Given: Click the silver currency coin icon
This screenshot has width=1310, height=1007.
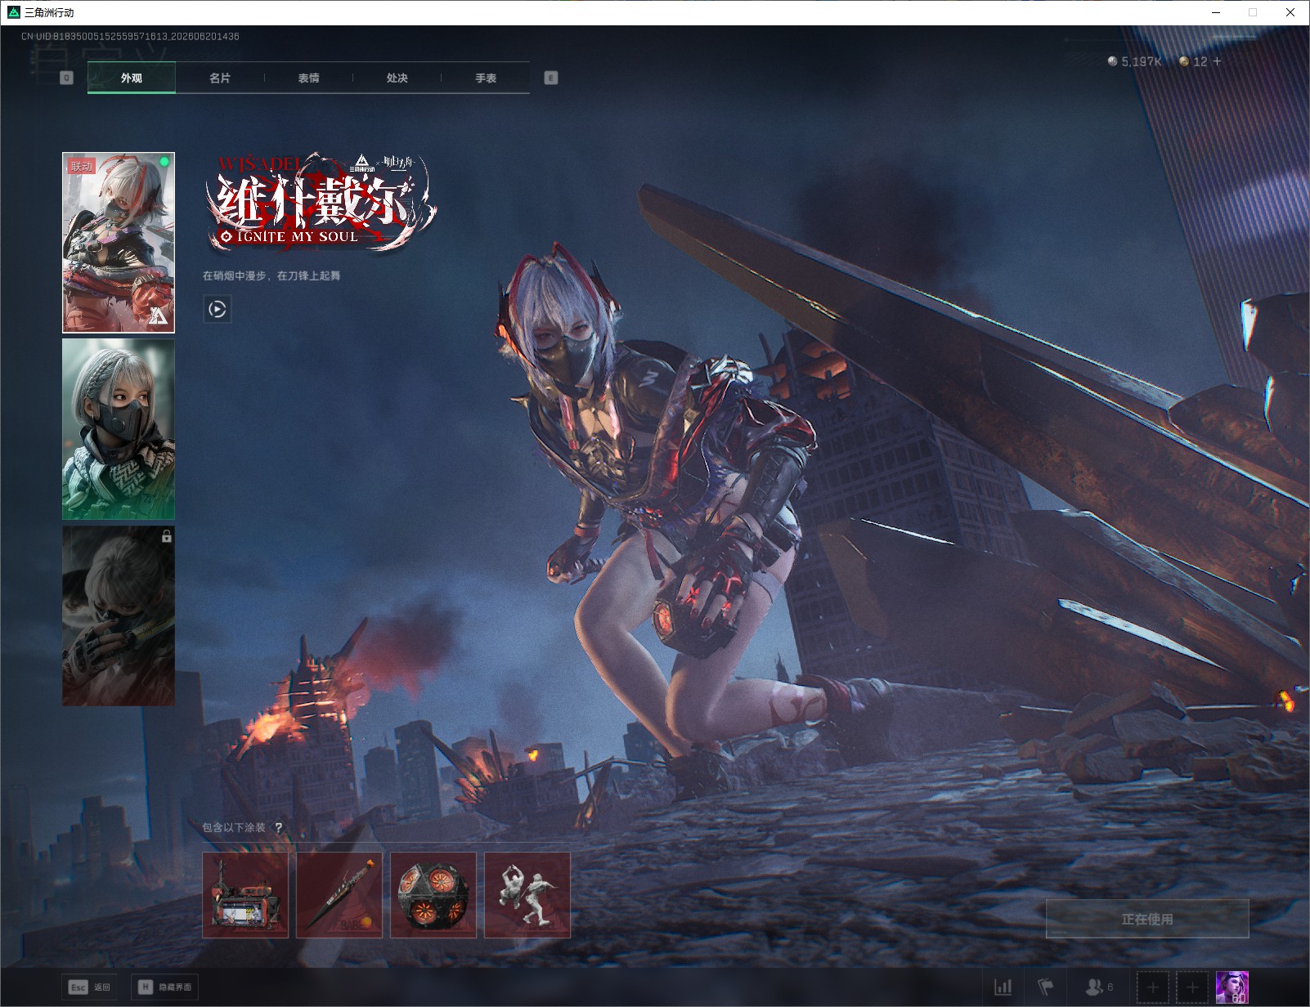Looking at the screenshot, I should click(x=1112, y=61).
